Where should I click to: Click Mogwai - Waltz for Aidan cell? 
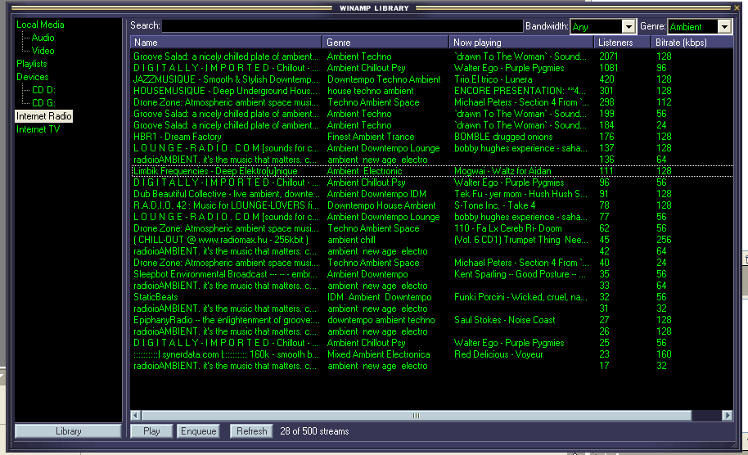click(x=502, y=171)
